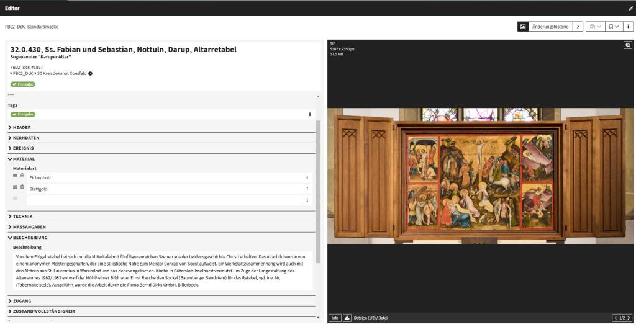Delete the Blattgold material entry
Image resolution: width=636 pixels, height=327 pixels.
[22, 187]
